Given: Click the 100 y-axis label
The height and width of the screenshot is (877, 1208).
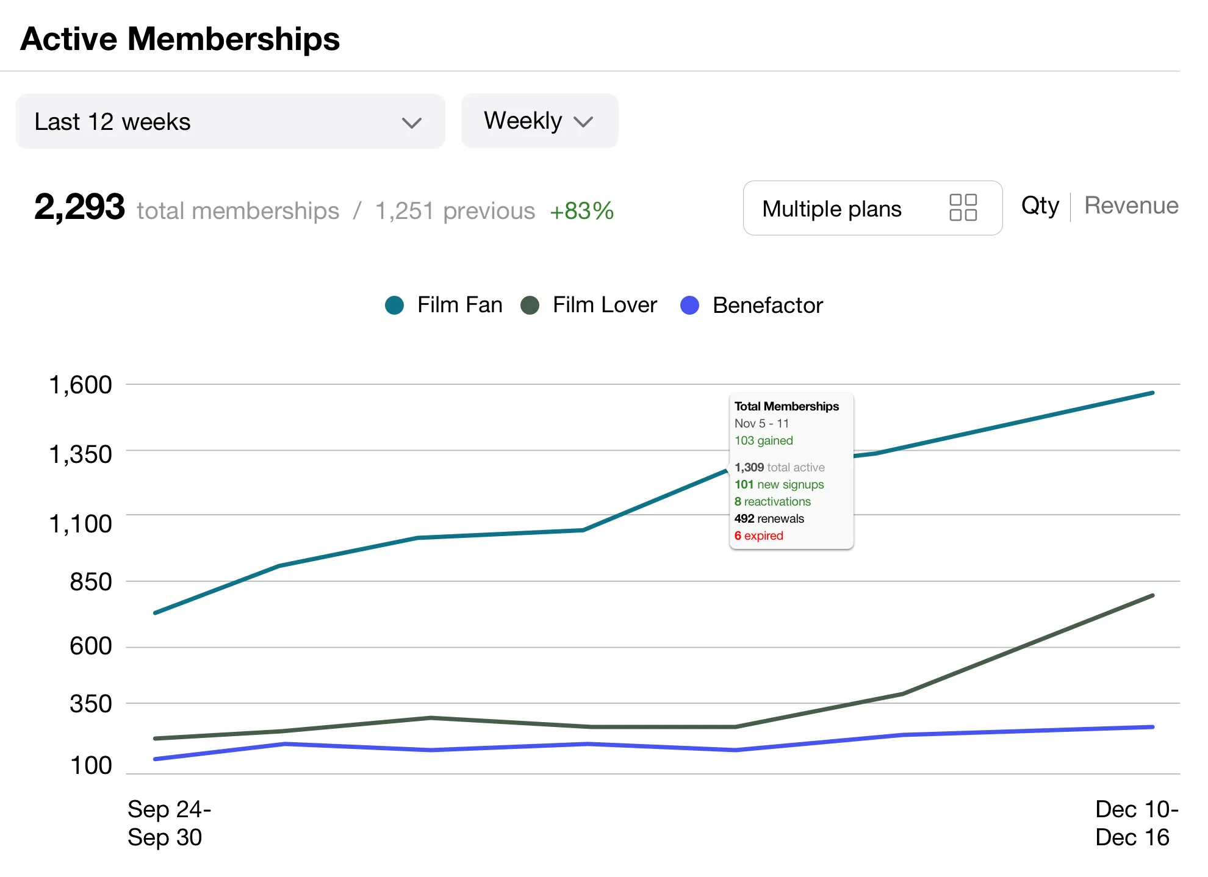Looking at the screenshot, I should coord(91,765).
